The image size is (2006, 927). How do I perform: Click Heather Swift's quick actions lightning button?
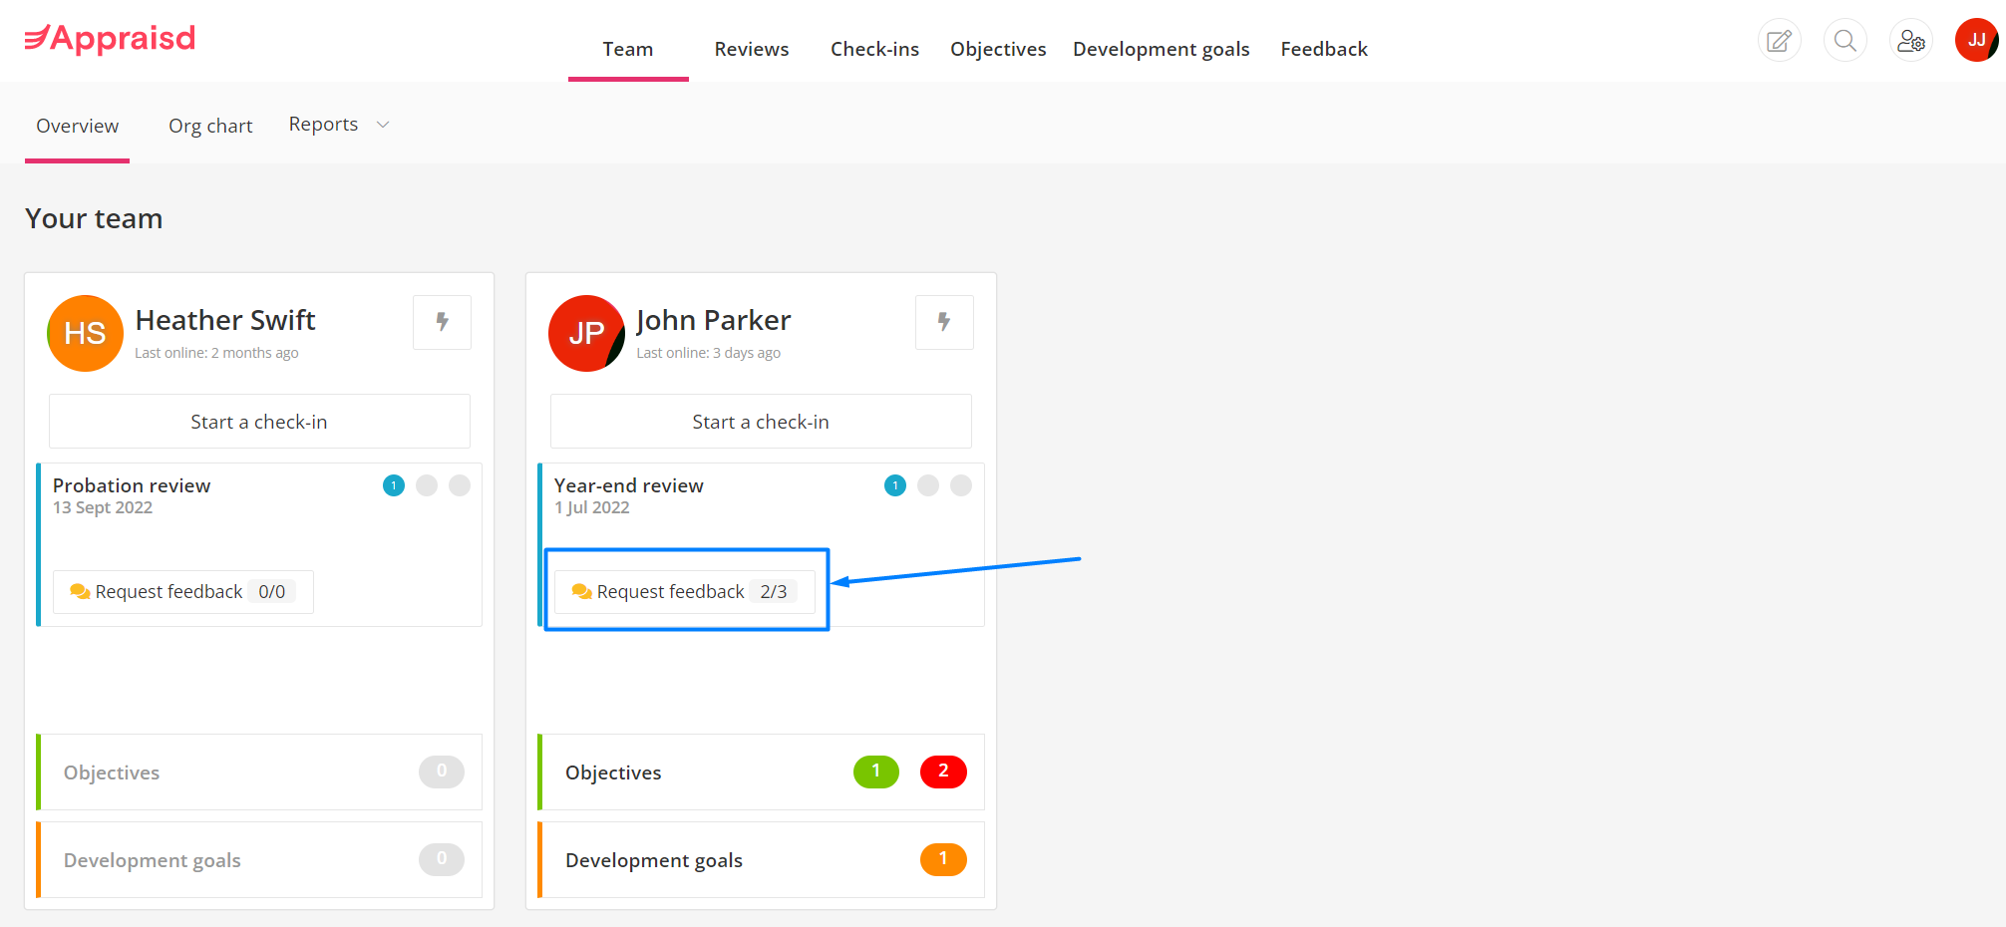pos(443,322)
